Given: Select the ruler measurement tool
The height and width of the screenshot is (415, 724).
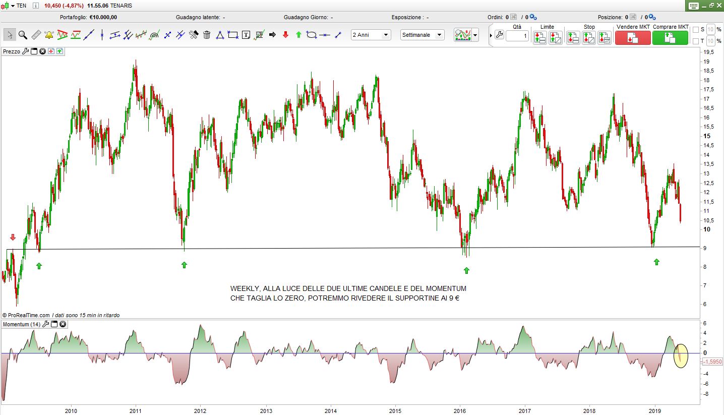Looking at the screenshot, I should tap(36, 35).
